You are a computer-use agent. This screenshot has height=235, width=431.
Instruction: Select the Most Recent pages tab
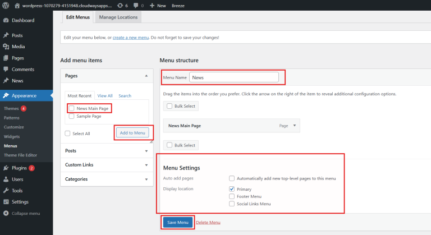pyautogui.click(x=80, y=96)
